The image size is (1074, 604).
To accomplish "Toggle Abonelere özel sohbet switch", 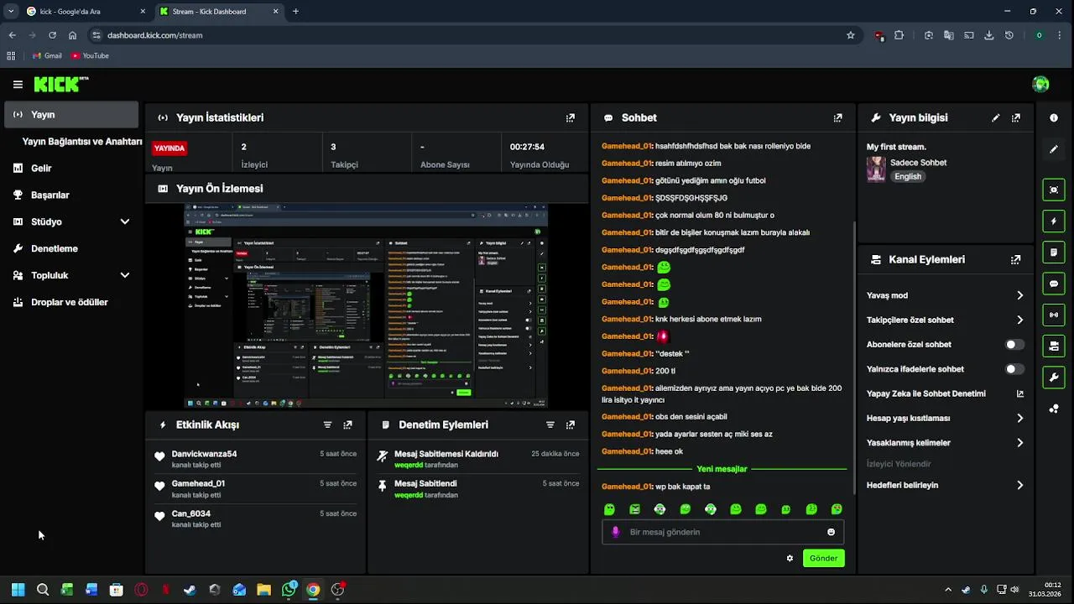I will tap(1014, 345).
